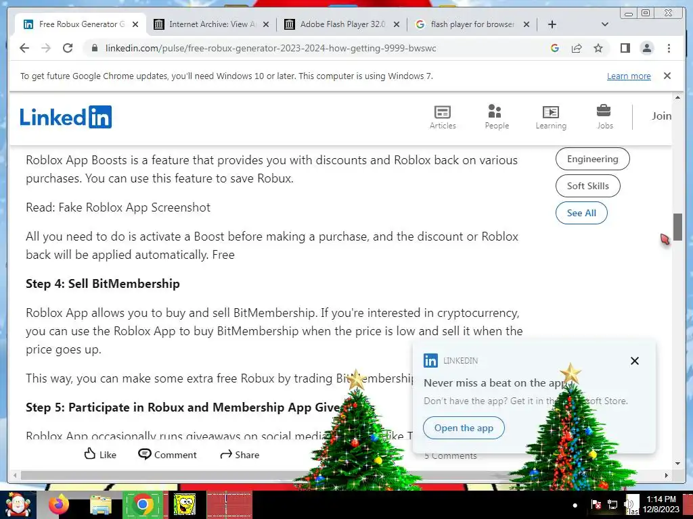The image size is (693, 519).
Task: Click the Action Center flag icon
Action: point(596,504)
